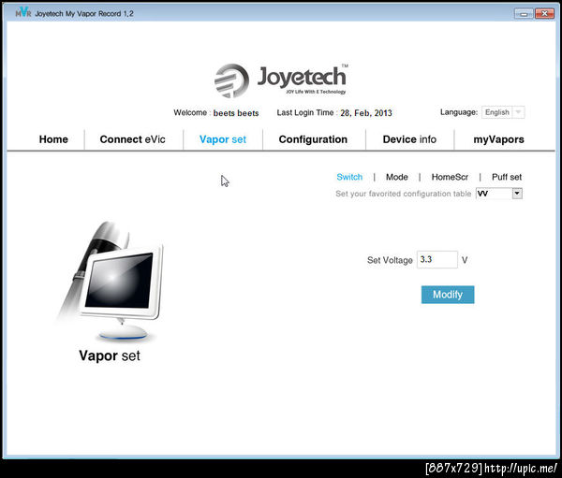Select the Vapor set tab
The width and height of the screenshot is (562, 478).
coord(223,139)
